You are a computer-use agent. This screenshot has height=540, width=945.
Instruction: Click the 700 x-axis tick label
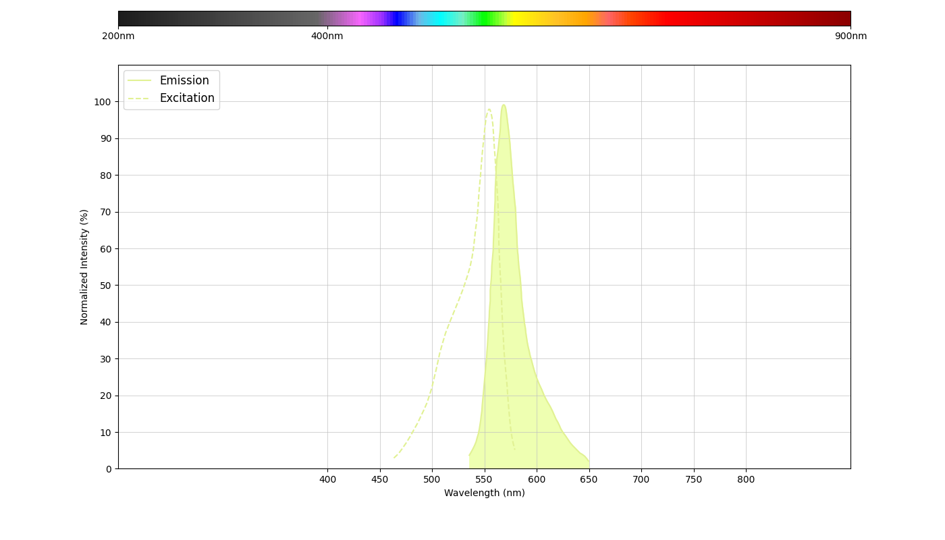tap(641, 479)
